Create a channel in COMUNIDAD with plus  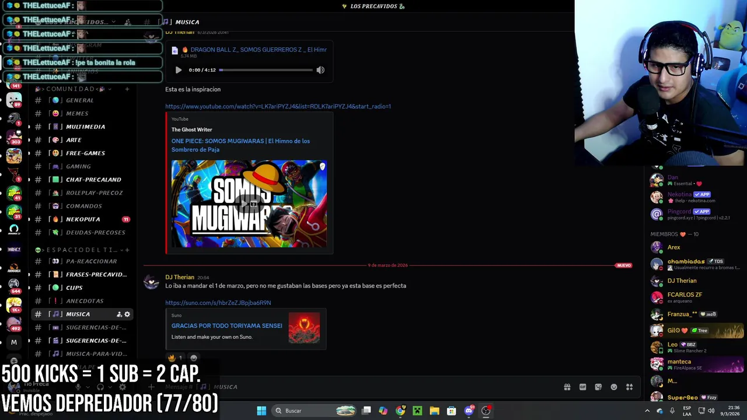(127, 89)
